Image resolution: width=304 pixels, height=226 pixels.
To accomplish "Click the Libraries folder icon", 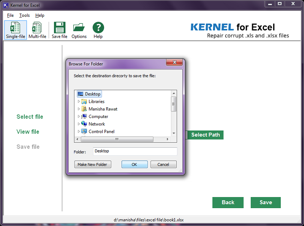I will click(84, 102).
